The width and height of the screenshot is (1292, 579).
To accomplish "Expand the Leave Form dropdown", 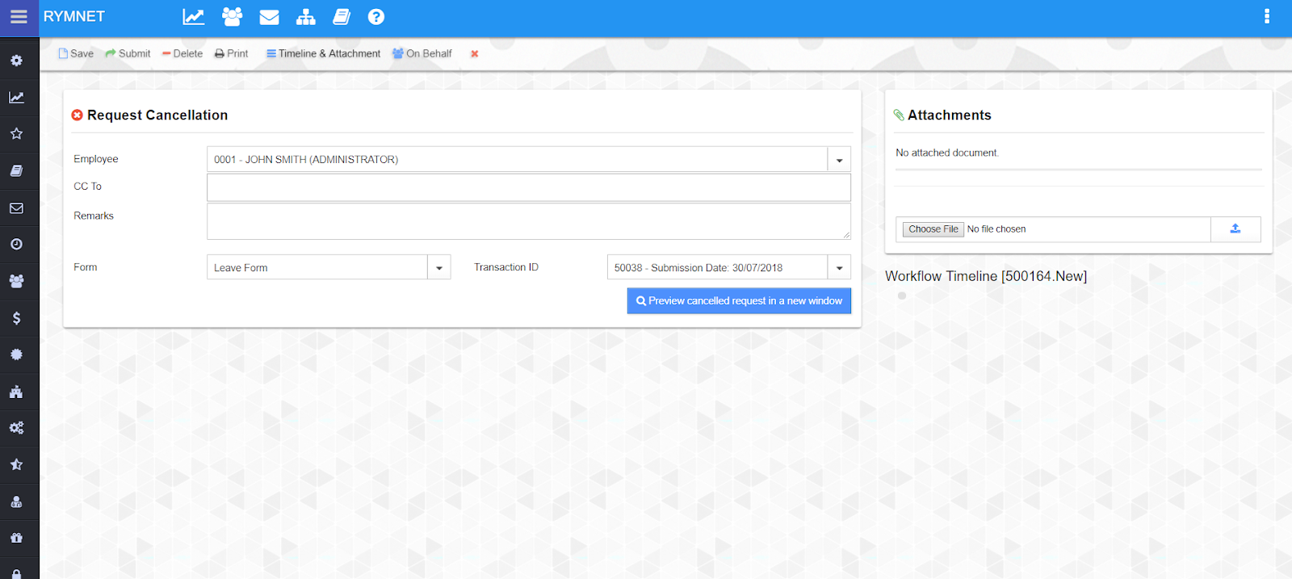I will pyautogui.click(x=438, y=268).
